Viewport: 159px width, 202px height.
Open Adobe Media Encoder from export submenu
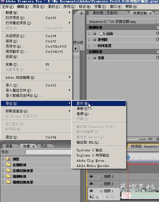point(99,166)
